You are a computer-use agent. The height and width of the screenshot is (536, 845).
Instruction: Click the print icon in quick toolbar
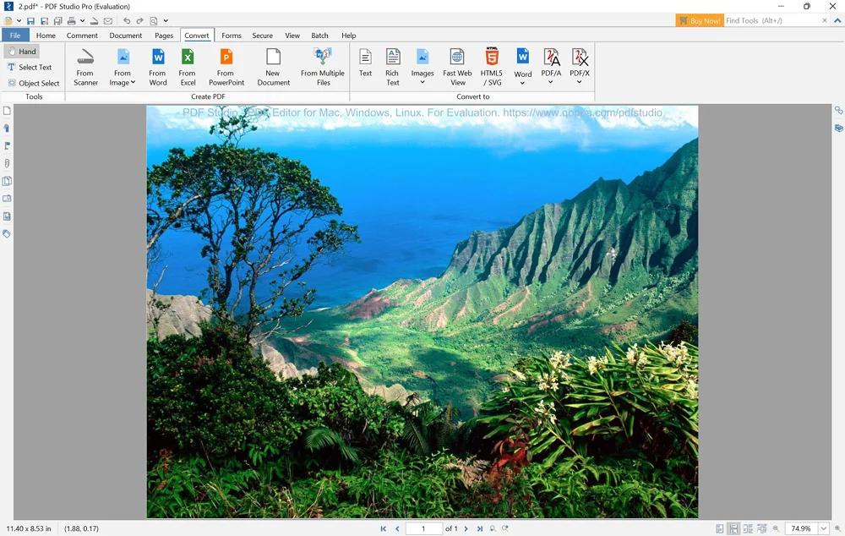(x=72, y=20)
